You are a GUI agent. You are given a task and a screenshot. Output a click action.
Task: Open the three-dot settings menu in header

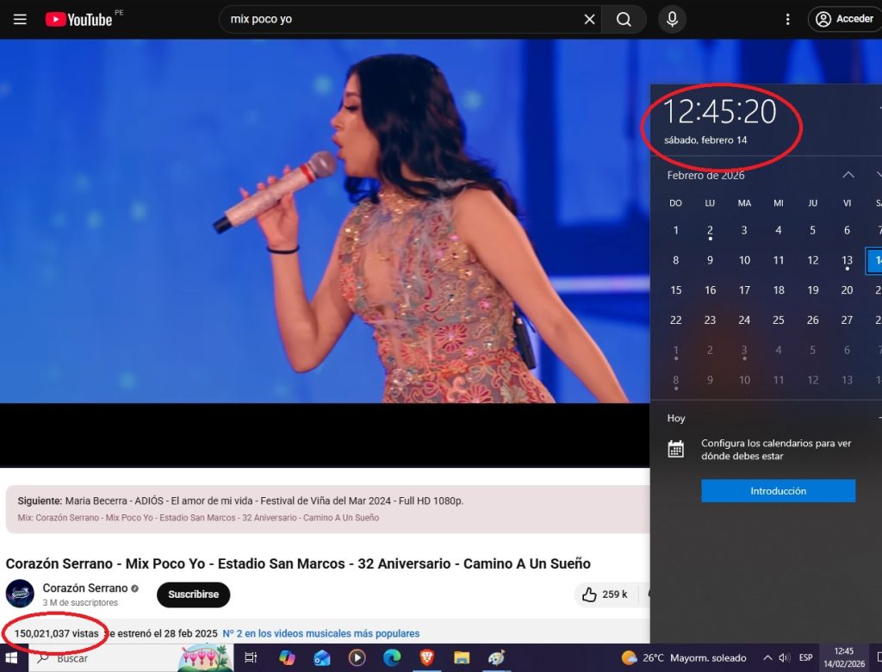point(787,19)
